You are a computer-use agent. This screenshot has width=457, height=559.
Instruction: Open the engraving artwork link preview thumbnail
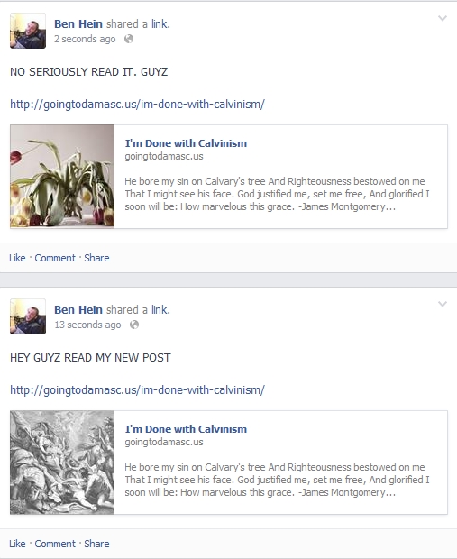coord(62,463)
